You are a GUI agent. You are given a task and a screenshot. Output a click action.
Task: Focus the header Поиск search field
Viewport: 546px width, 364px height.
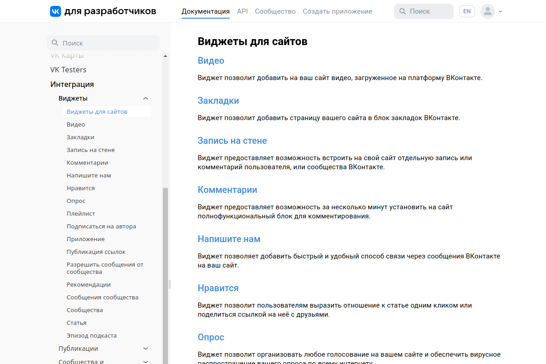[424, 11]
